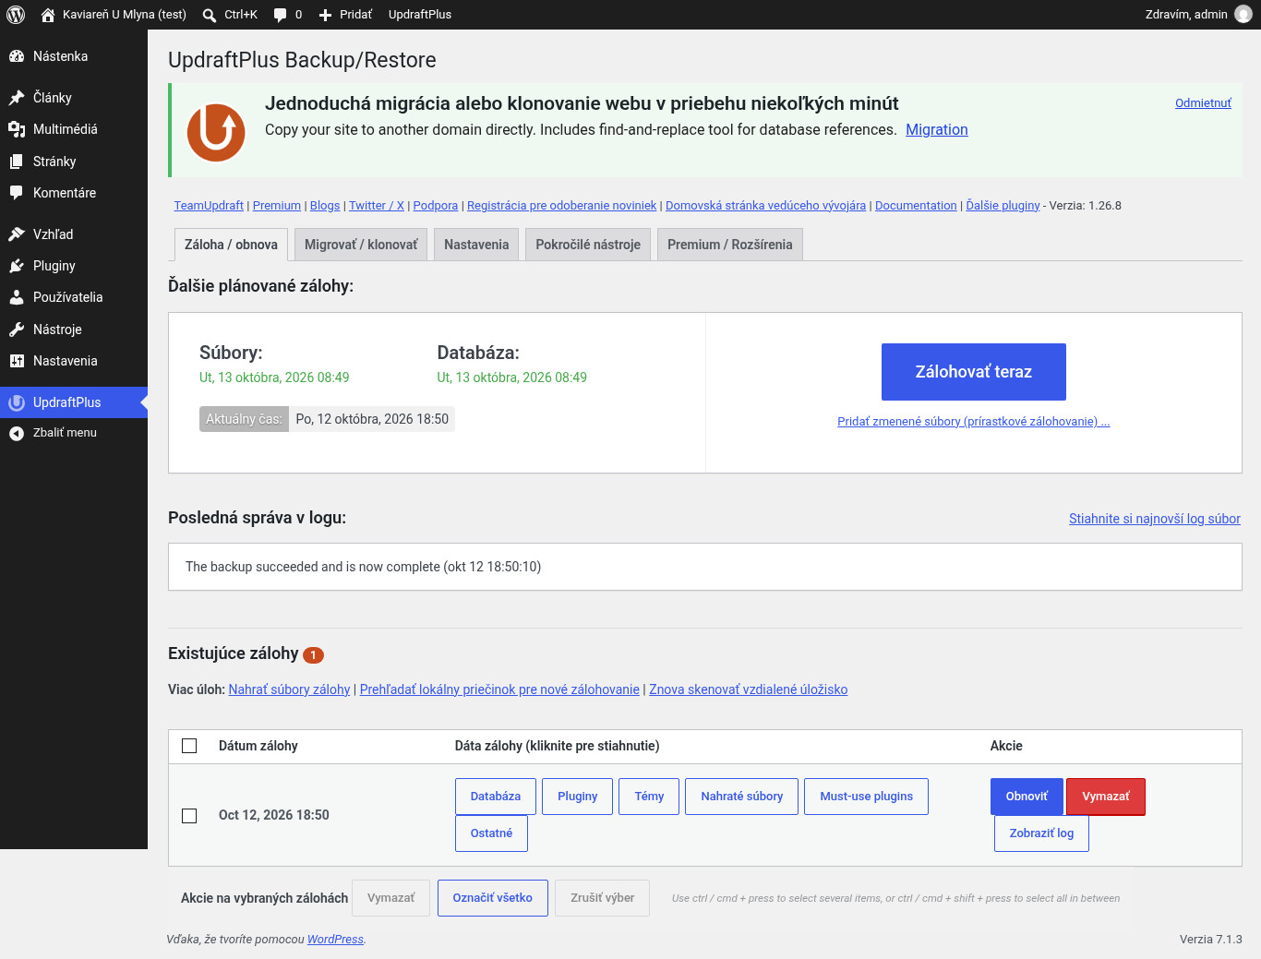Viewport: 1261px width, 959px height.
Task: Open Pluginy plug icon
Action: pos(17,266)
